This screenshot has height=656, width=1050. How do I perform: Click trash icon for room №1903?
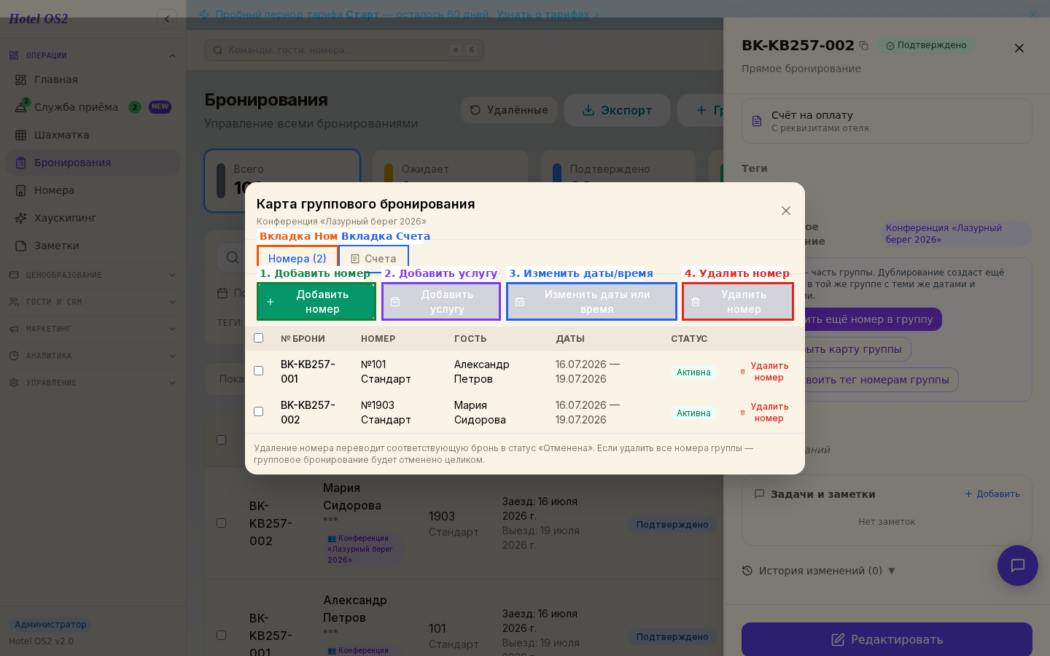coord(743,413)
